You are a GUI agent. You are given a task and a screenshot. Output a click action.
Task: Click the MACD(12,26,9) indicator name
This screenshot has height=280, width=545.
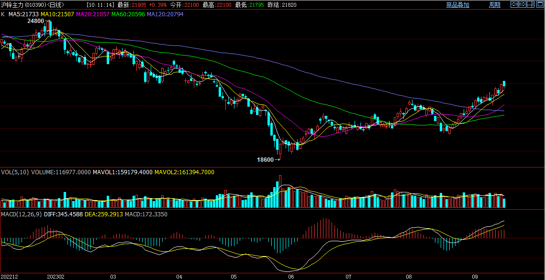coord(21,214)
